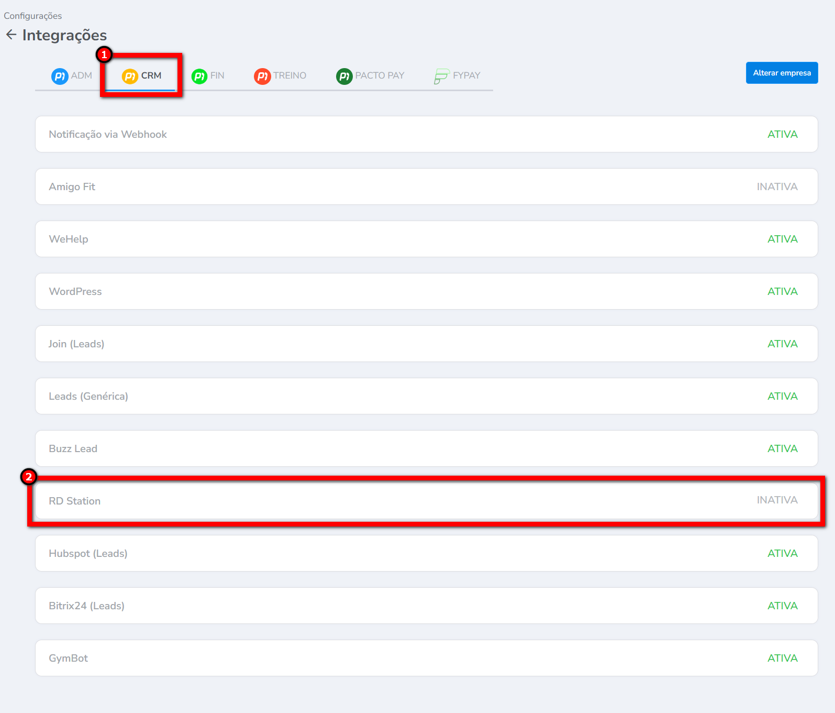Click the green FIN module icon
Viewport: 835px width, 713px height.
click(x=199, y=76)
